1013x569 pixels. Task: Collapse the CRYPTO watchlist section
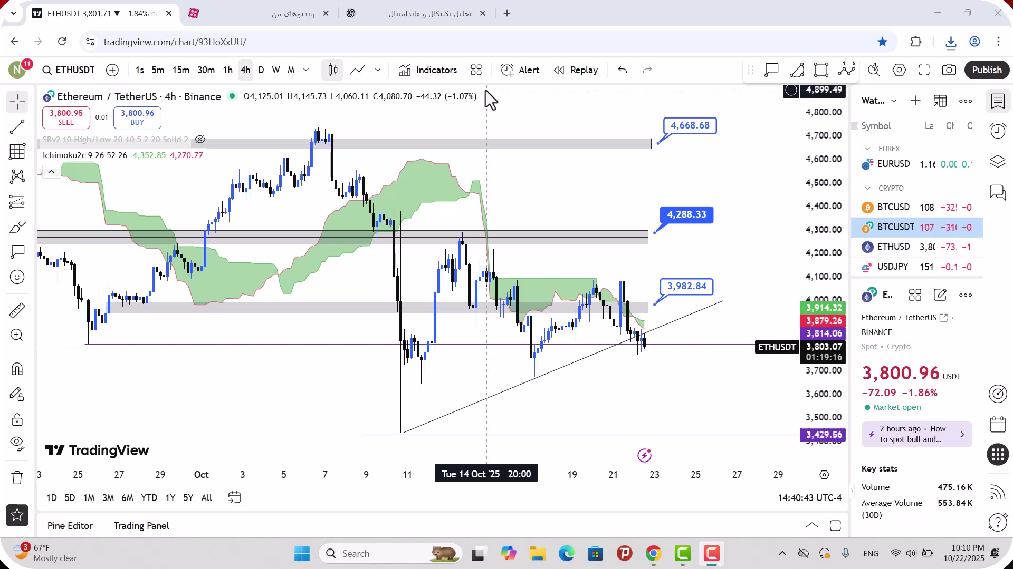point(867,188)
